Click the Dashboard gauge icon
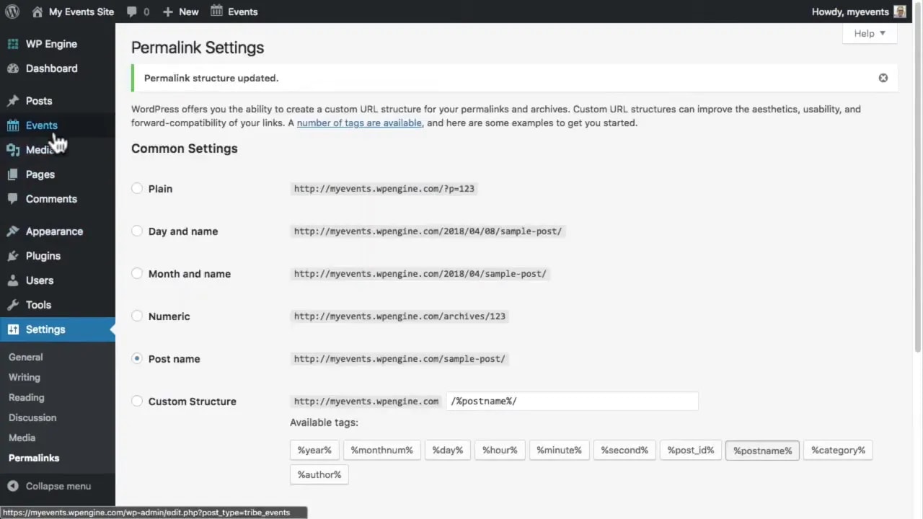Viewport: 923px width, 519px height. (x=13, y=68)
